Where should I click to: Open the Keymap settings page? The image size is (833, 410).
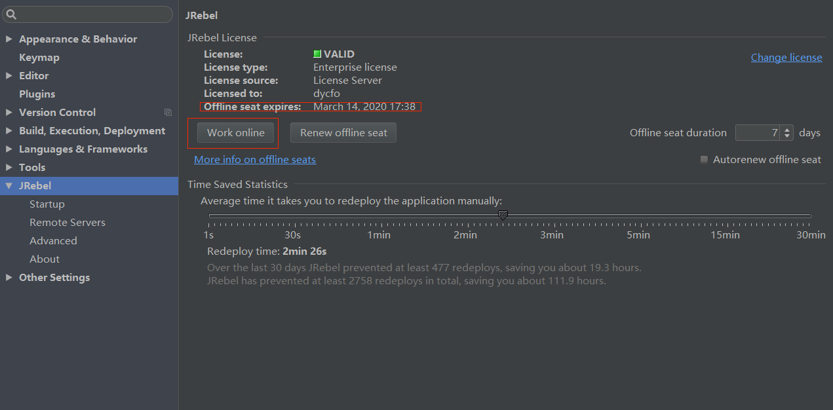pyautogui.click(x=39, y=58)
